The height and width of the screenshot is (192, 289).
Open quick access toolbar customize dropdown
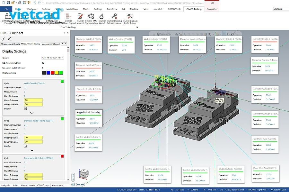(x=43, y=3)
